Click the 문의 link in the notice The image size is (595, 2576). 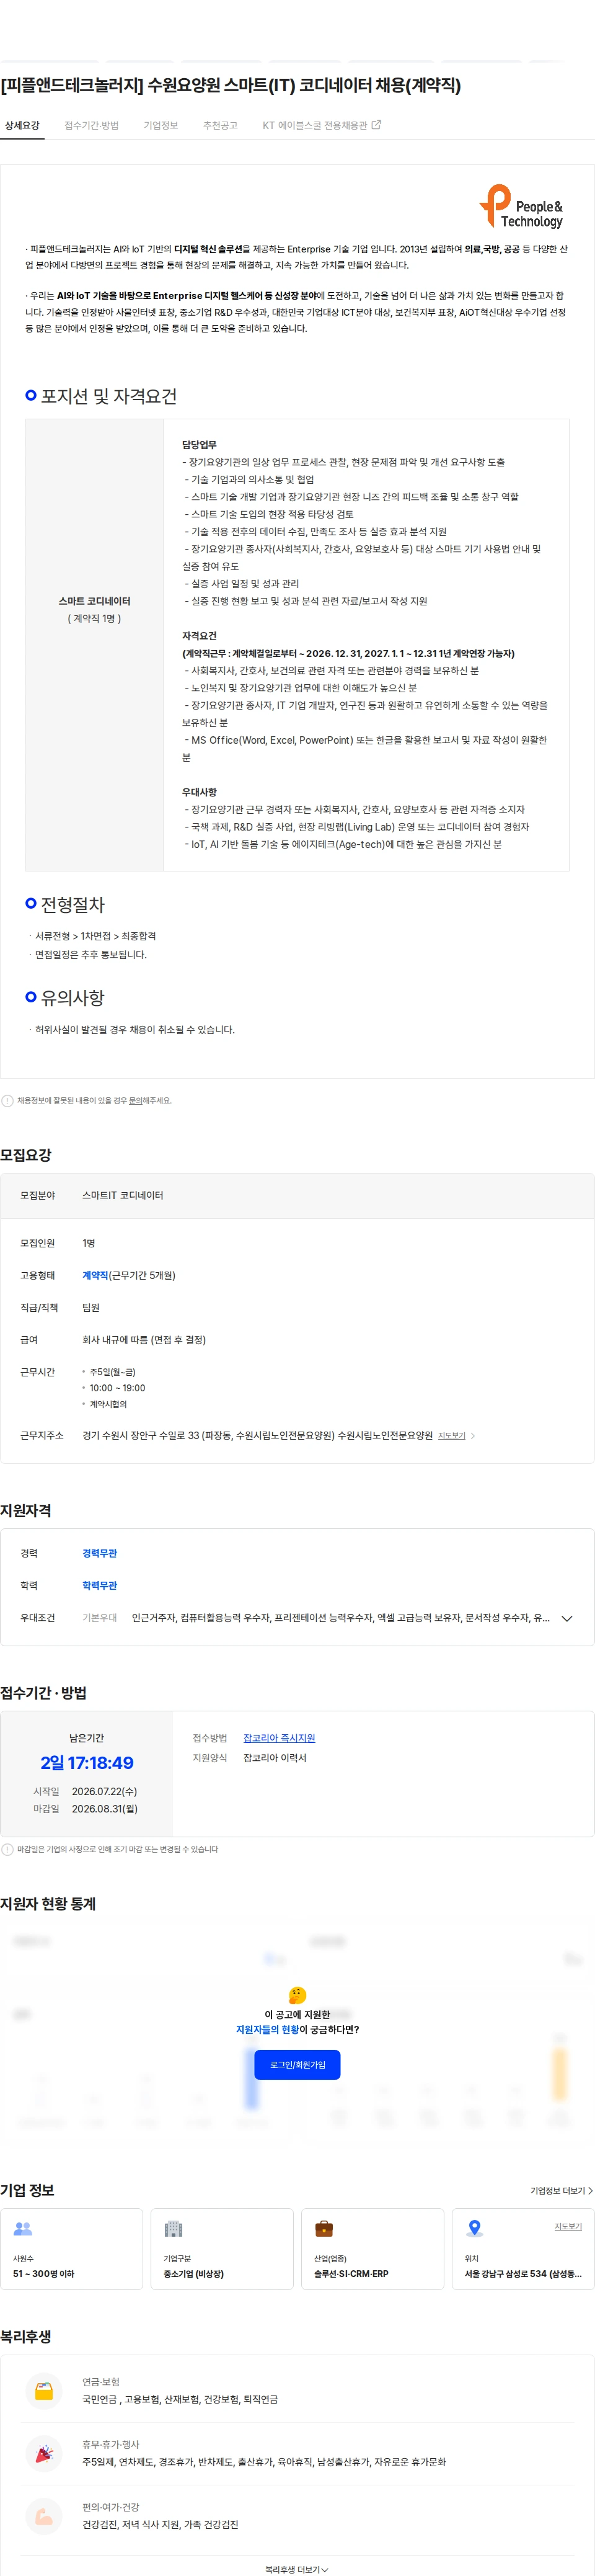click(x=135, y=1100)
